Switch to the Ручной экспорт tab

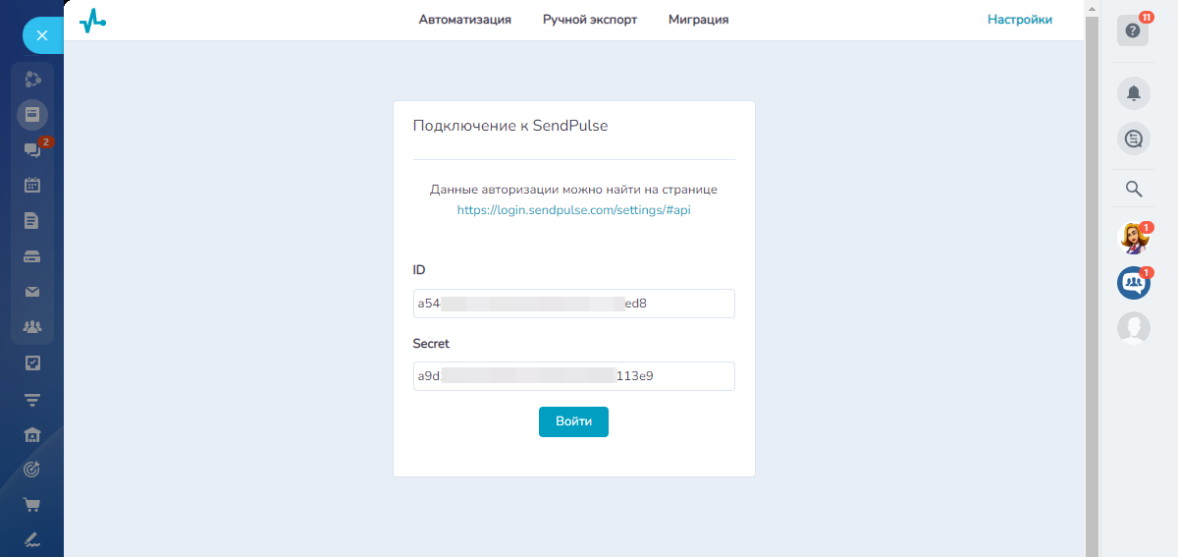click(590, 20)
